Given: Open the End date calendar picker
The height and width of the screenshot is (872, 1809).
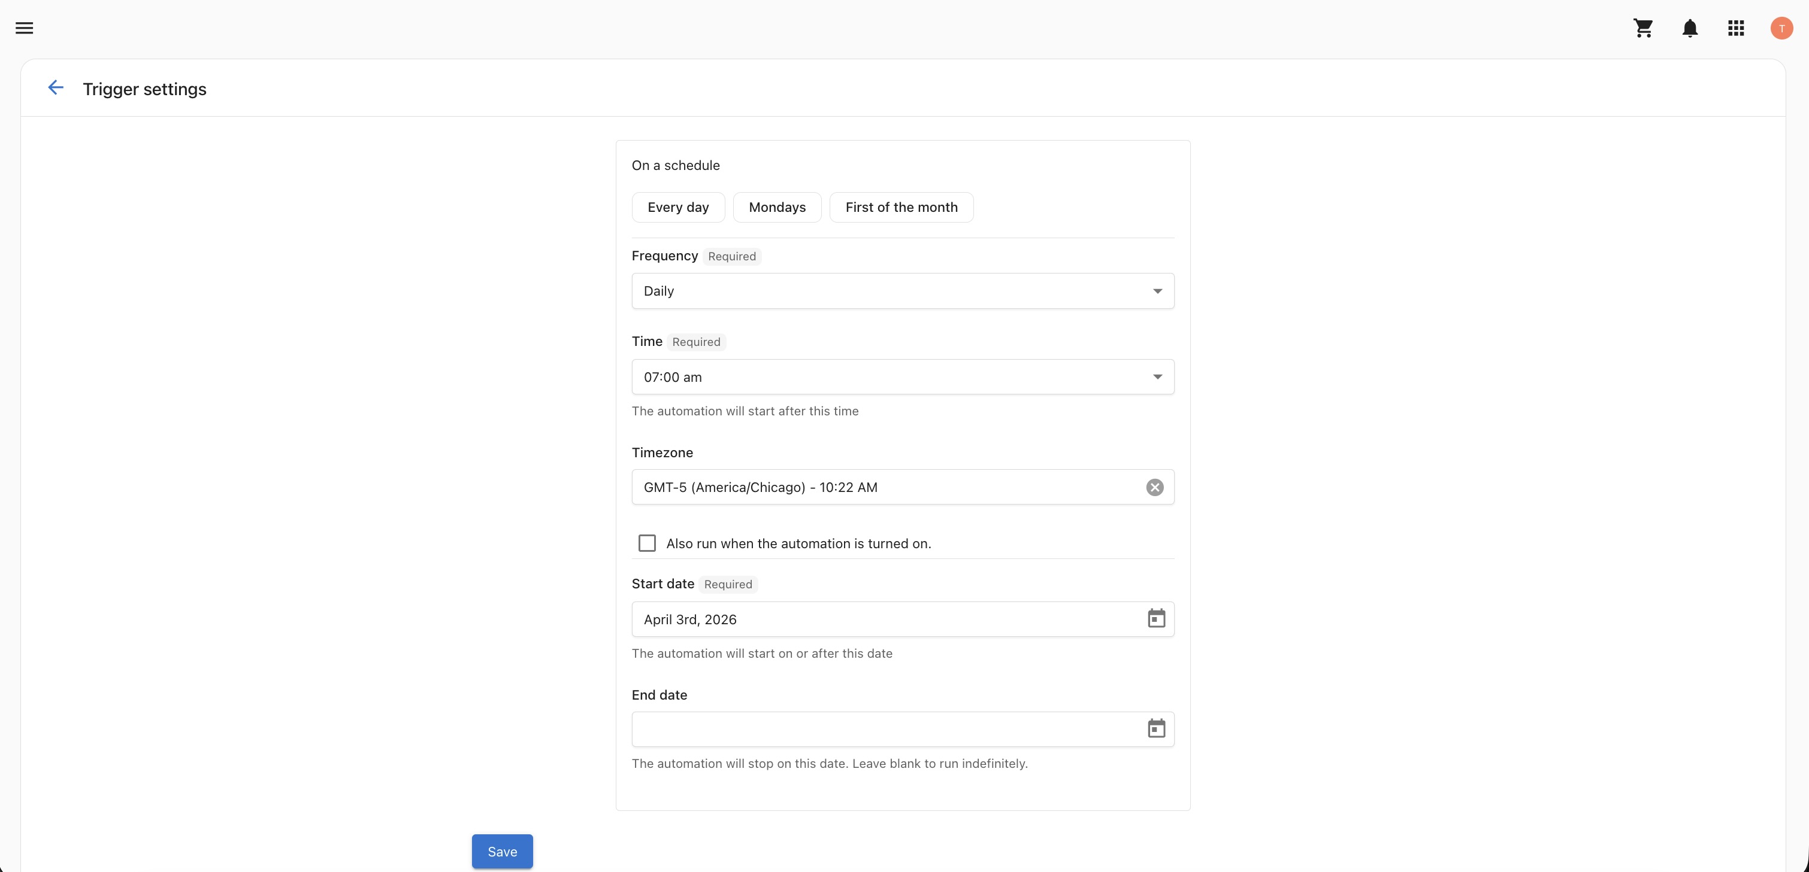Looking at the screenshot, I should coord(1156,729).
